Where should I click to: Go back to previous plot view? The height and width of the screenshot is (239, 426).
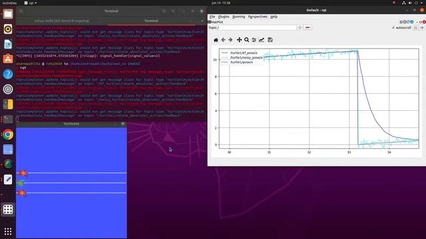click(x=224, y=40)
